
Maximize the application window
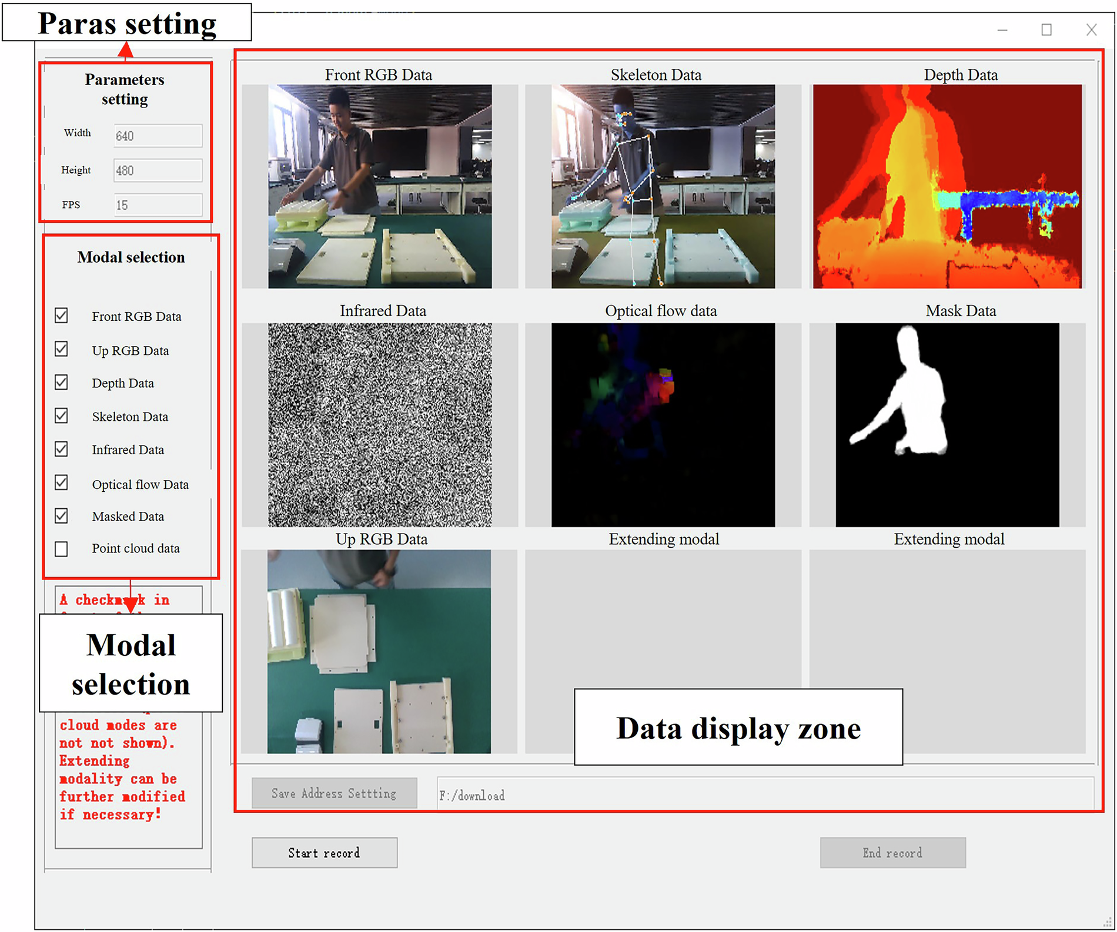coord(1046,30)
